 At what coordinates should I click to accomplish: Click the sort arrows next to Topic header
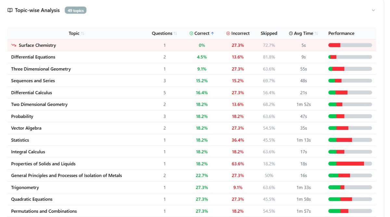click(83, 33)
